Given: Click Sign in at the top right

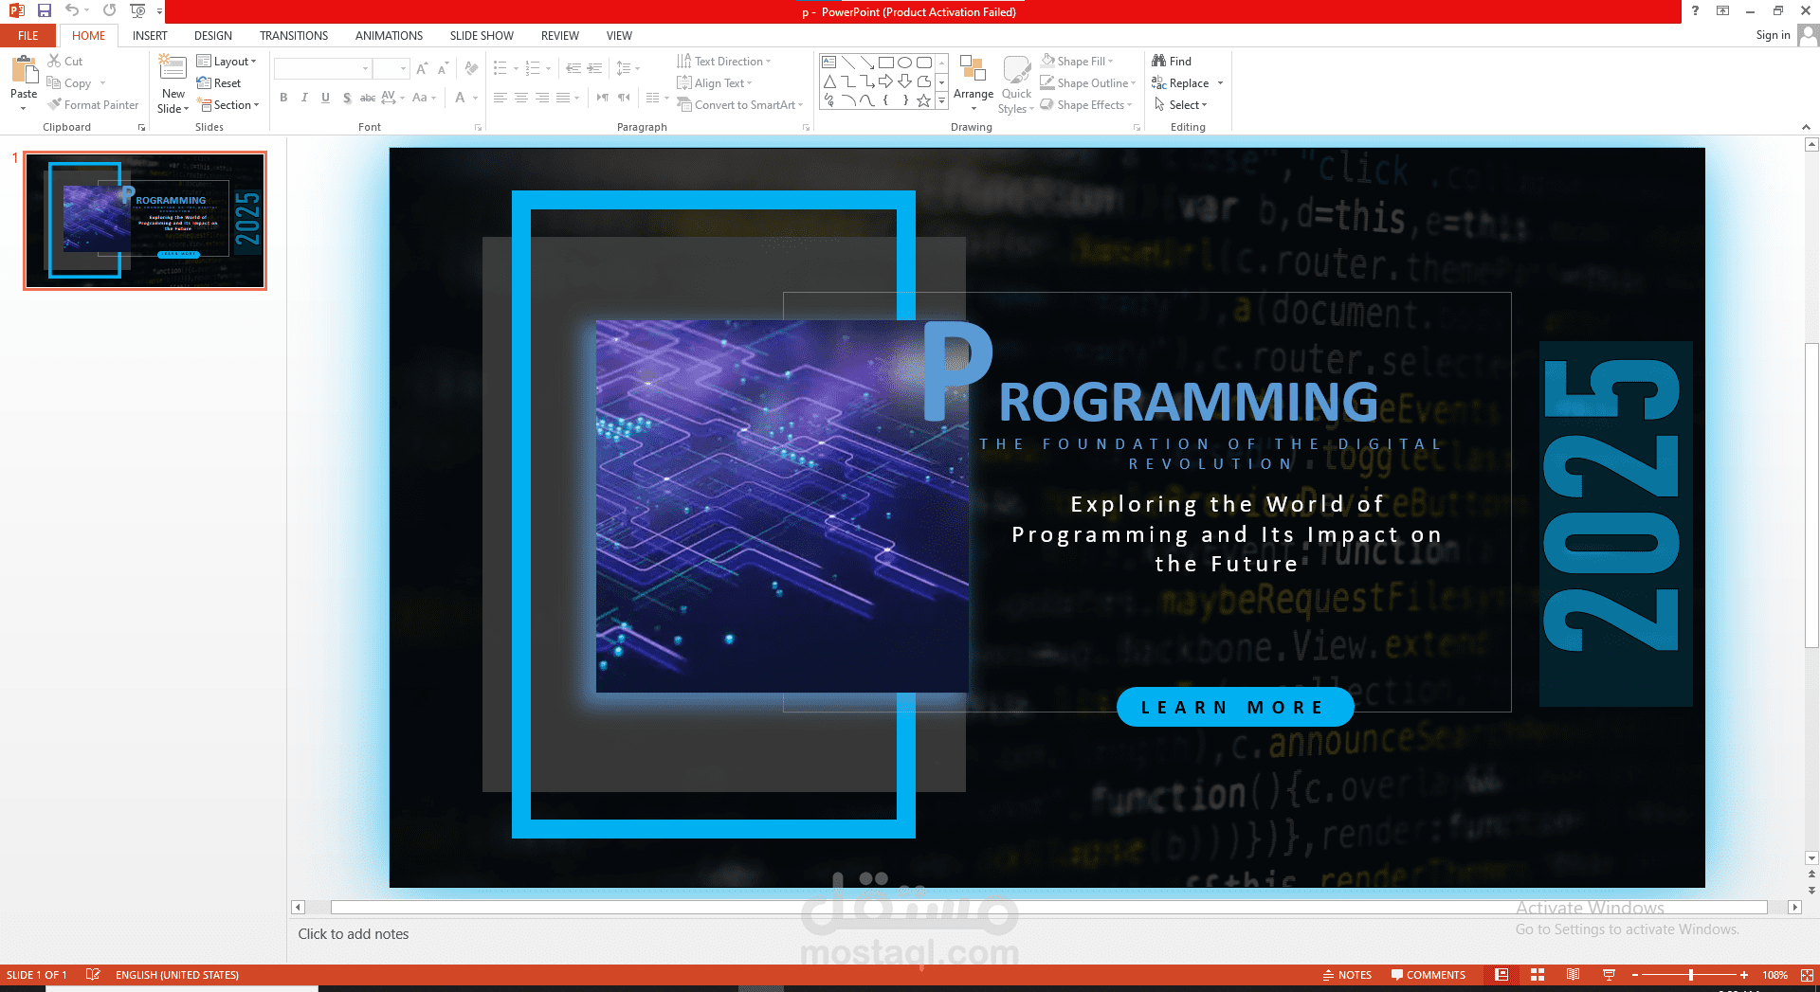Looking at the screenshot, I should pos(1773,35).
